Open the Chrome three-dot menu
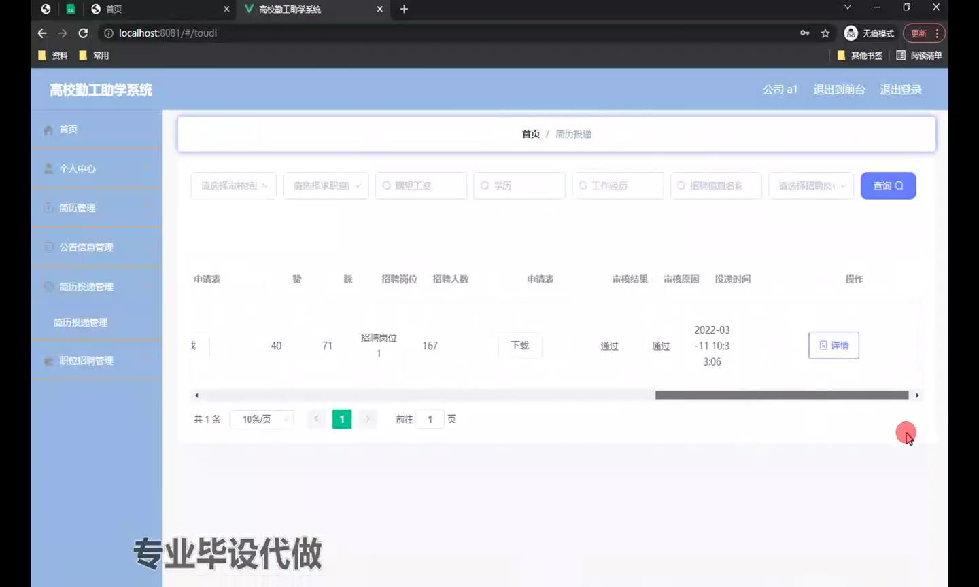This screenshot has height=587, width=979. coord(937,33)
